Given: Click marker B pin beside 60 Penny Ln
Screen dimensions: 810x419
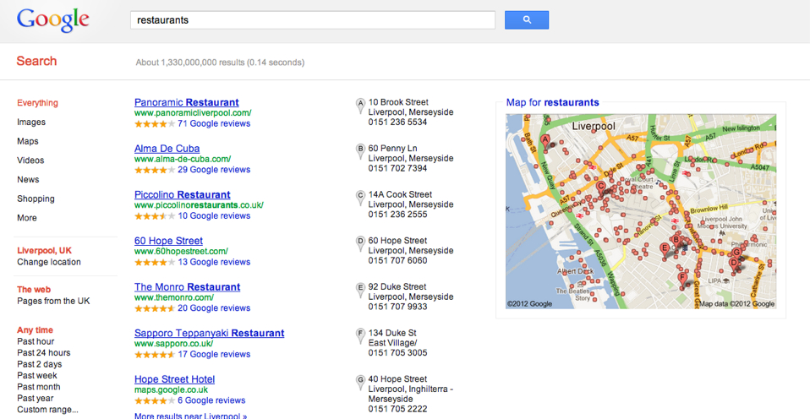Looking at the screenshot, I should tap(360, 152).
